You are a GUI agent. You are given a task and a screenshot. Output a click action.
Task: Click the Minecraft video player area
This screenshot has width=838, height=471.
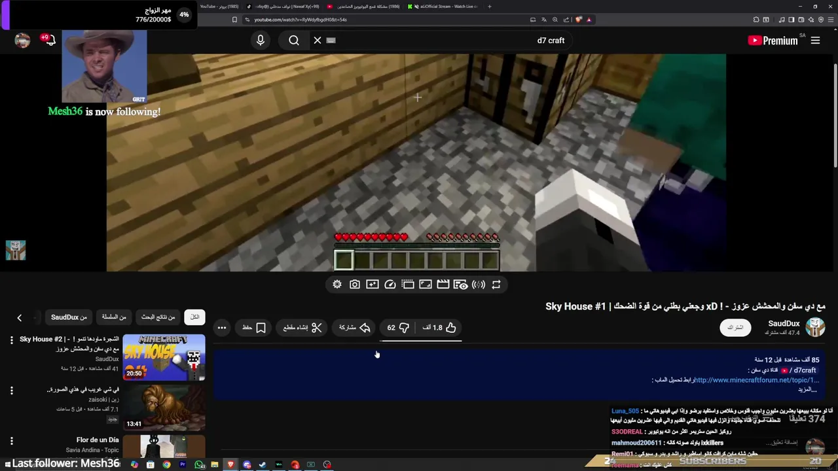click(x=416, y=163)
